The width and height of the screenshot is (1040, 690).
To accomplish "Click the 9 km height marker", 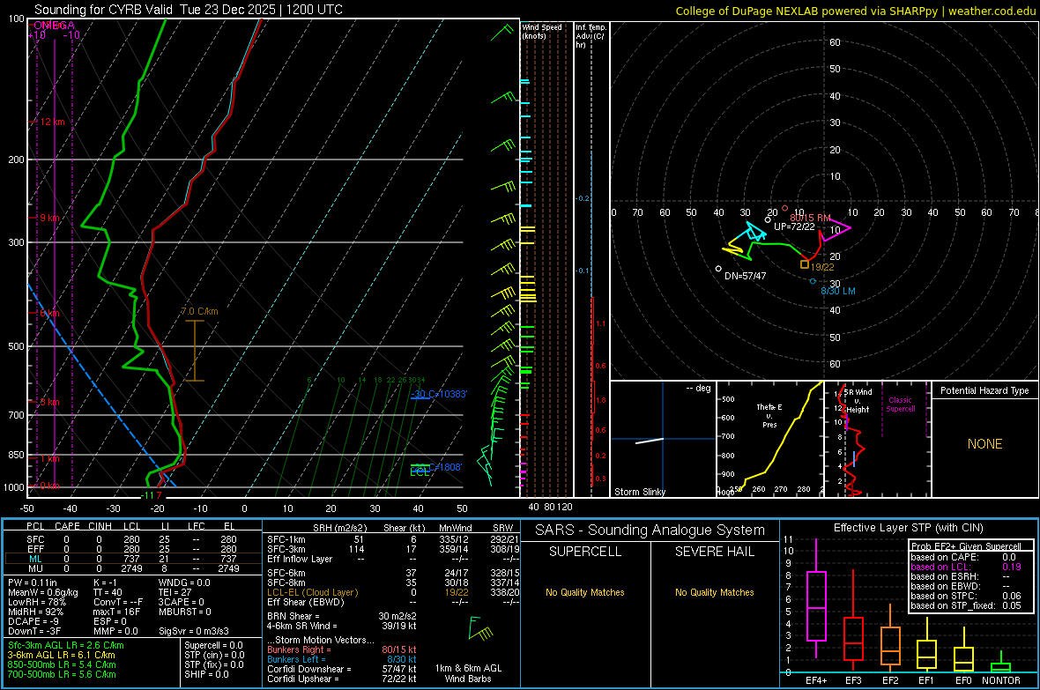I will tap(49, 218).
